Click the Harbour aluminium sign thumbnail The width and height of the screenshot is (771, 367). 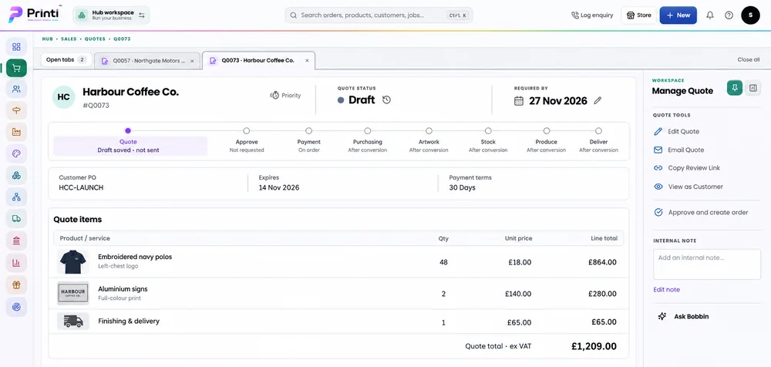tap(72, 294)
